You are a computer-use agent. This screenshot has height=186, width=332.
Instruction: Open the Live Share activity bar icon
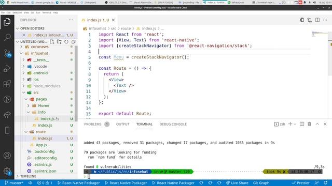coord(7,115)
